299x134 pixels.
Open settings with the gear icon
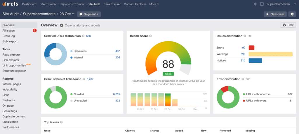pos(292,14)
